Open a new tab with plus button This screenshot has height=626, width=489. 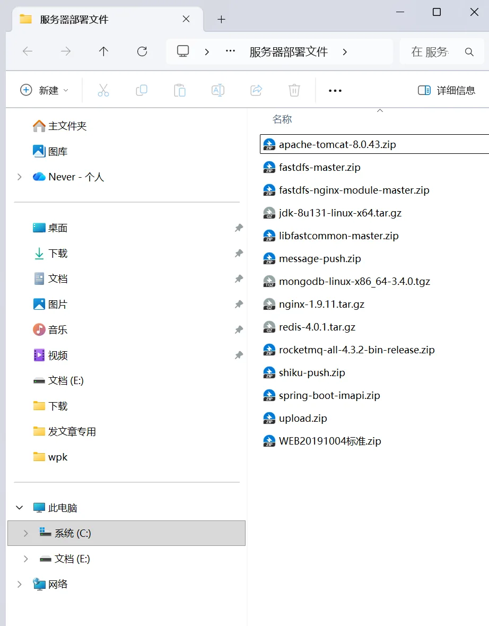221,19
